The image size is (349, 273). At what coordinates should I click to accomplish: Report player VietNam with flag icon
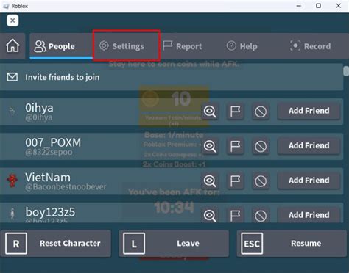pos(235,181)
